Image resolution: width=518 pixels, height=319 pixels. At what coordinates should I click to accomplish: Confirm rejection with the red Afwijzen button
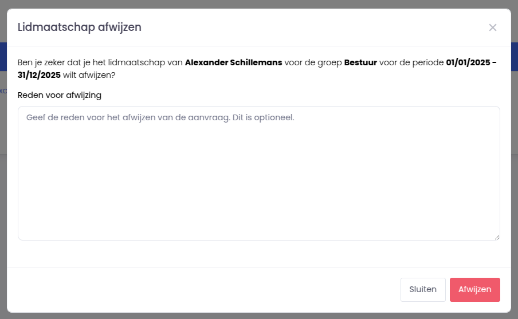click(474, 290)
